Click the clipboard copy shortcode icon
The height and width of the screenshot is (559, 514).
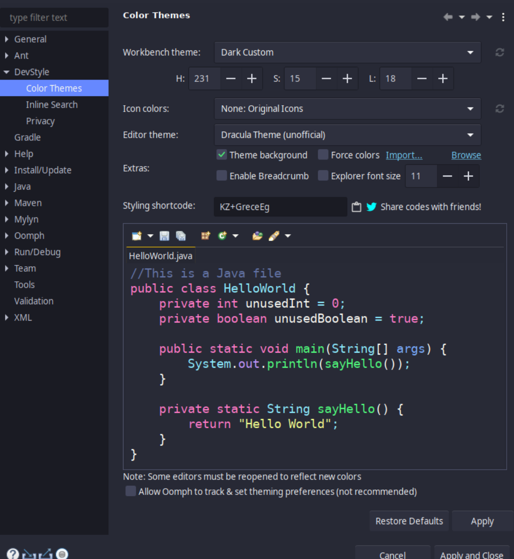(x=356, y=207)
